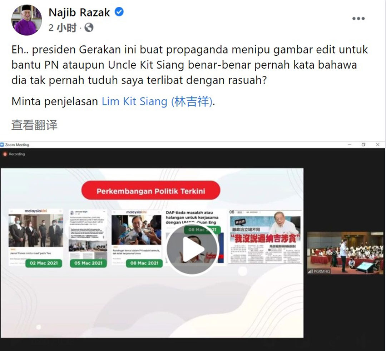The width and height of the screenshot is (386, 351).
Task: Open Lim Kit Siang (林吉祥) tagged link
Action: pos(157,101)
